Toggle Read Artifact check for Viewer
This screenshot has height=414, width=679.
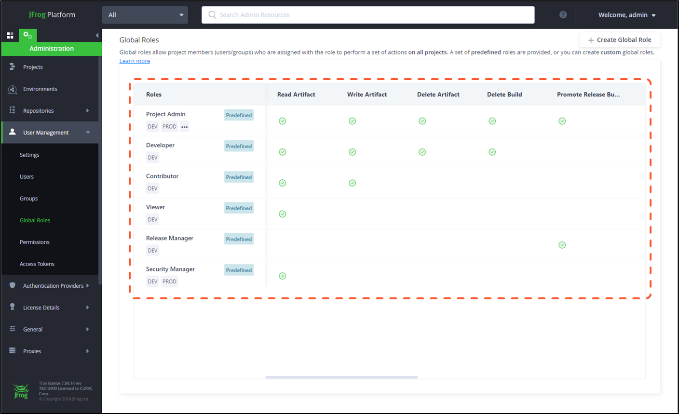[283, 214]
